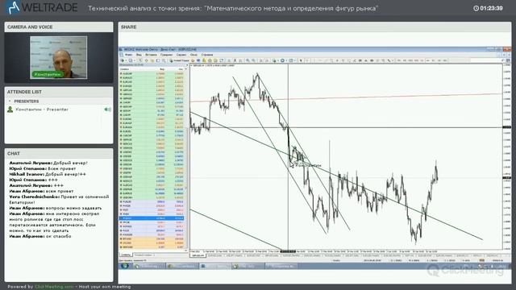Image resolution: width=516 pixels, height=290 pixels.
Task: Expand the Periods dropdown arrow
Action: click(x=287, y=60)
